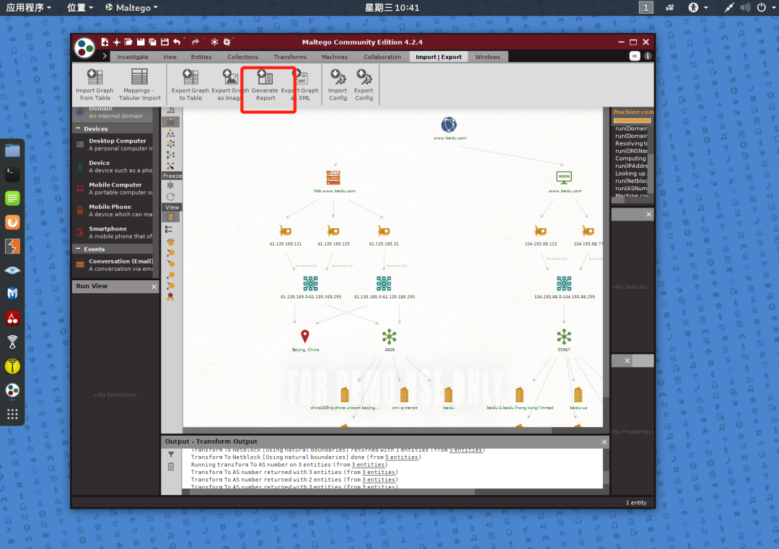This screenshot has width=779, height=549.
Task: Close the Run View panel
Action: pyautogui.click(x=154, y=287)
